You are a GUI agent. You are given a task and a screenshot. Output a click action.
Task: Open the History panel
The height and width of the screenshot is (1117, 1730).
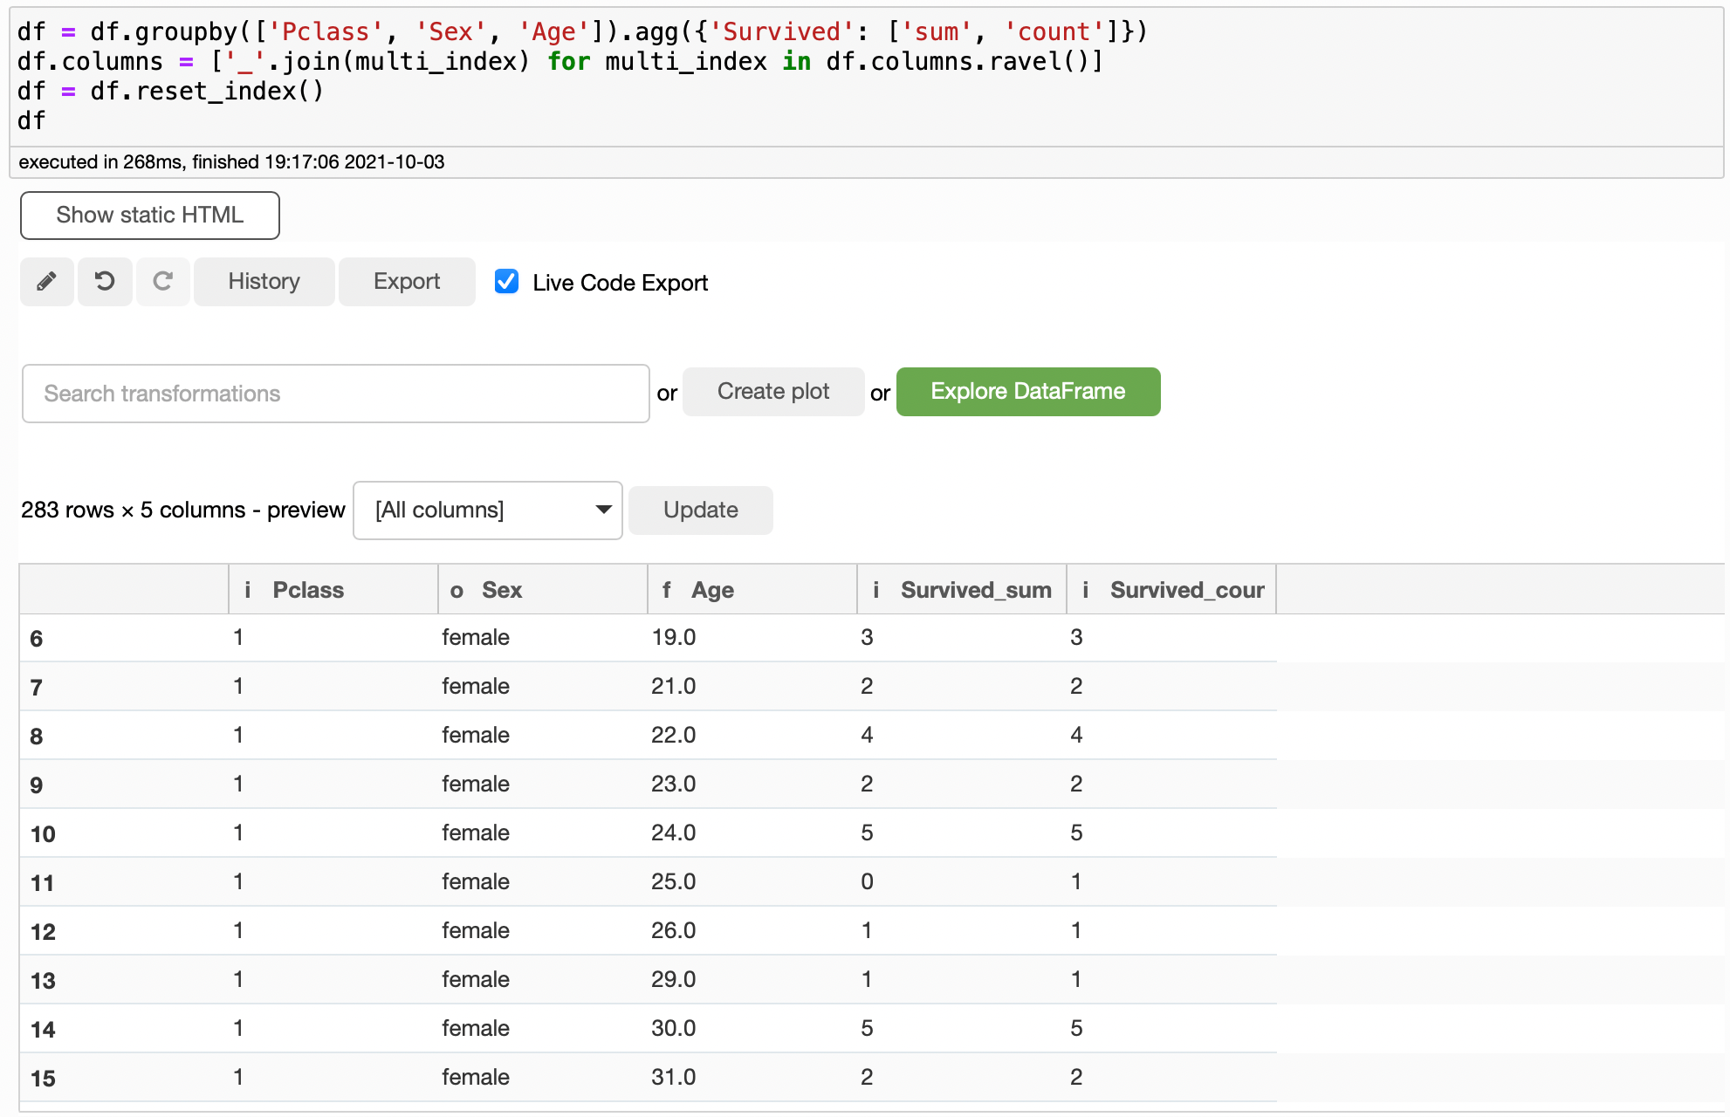pos(264,281)
